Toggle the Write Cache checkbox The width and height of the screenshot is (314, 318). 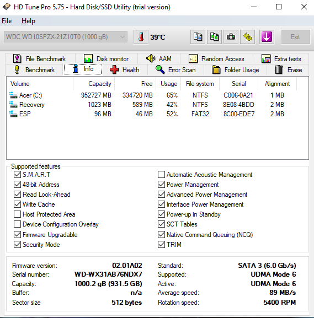(x=17, y=204)
